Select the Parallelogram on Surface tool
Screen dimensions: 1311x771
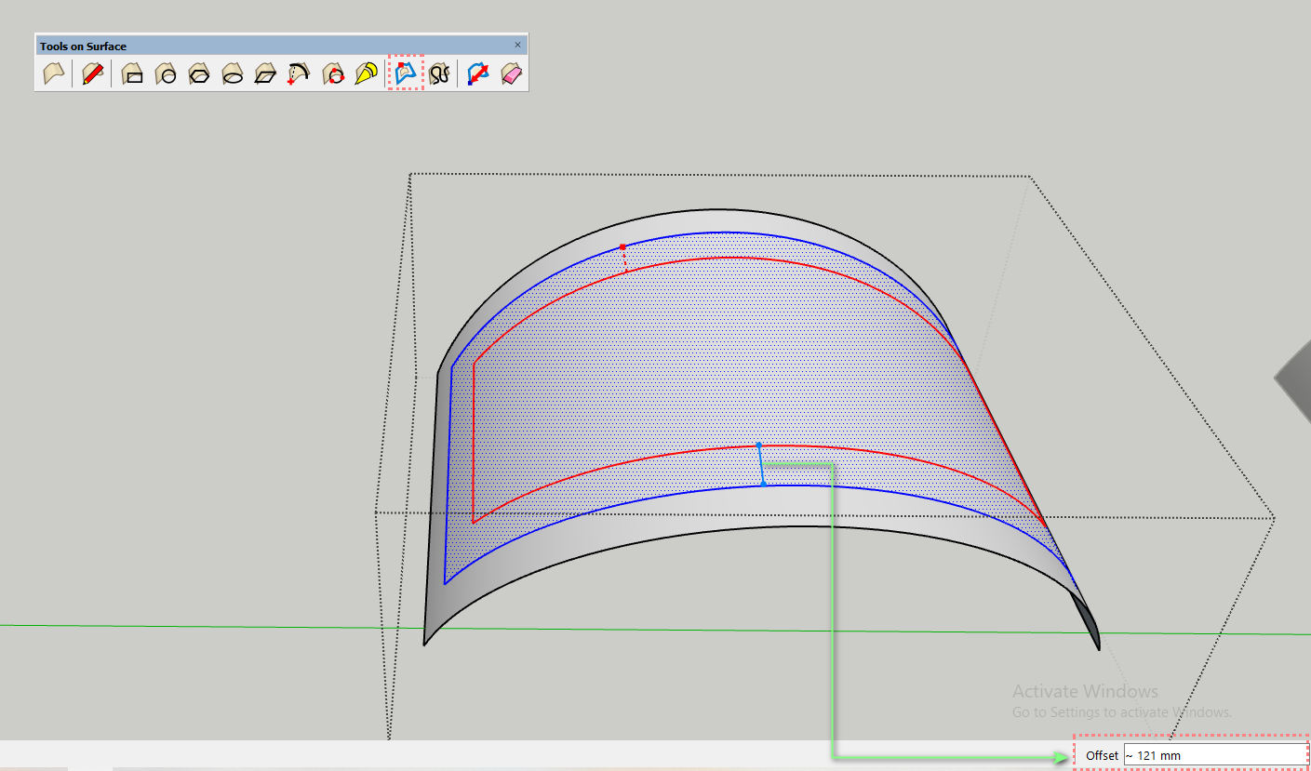265,74
